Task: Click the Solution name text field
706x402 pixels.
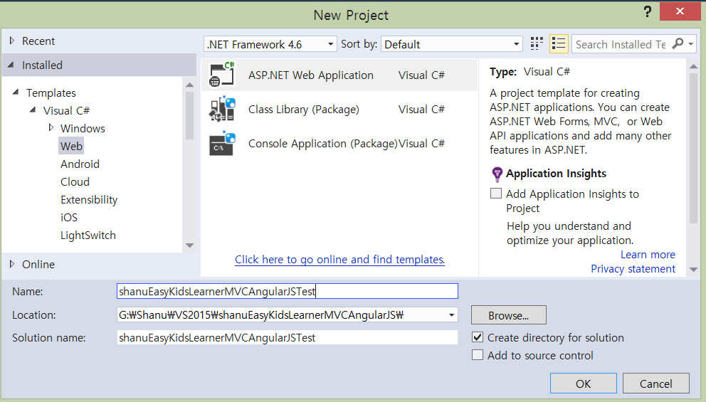Action: pyautogui.click(x=287, y=337)
